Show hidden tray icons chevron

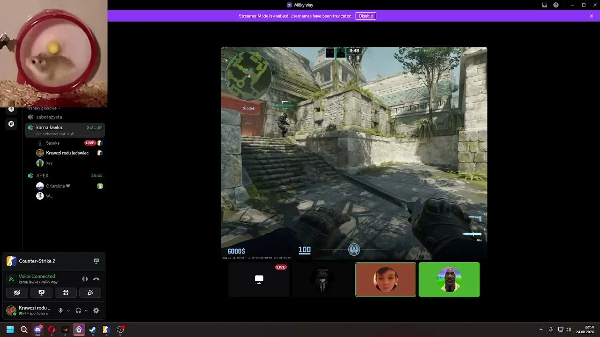540,330
